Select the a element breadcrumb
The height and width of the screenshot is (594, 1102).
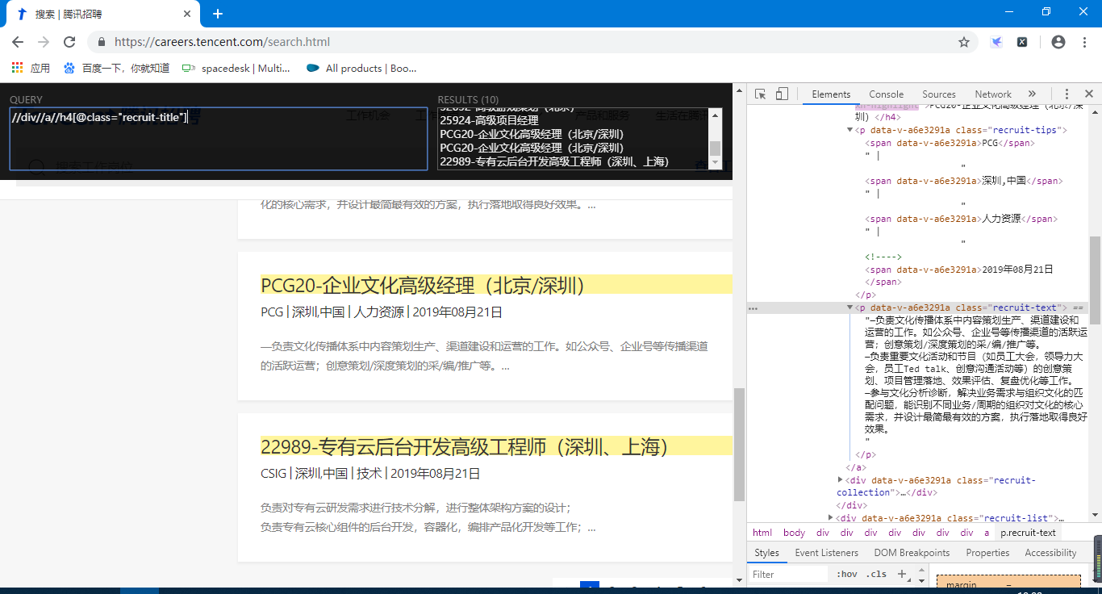tap(987, 533)
